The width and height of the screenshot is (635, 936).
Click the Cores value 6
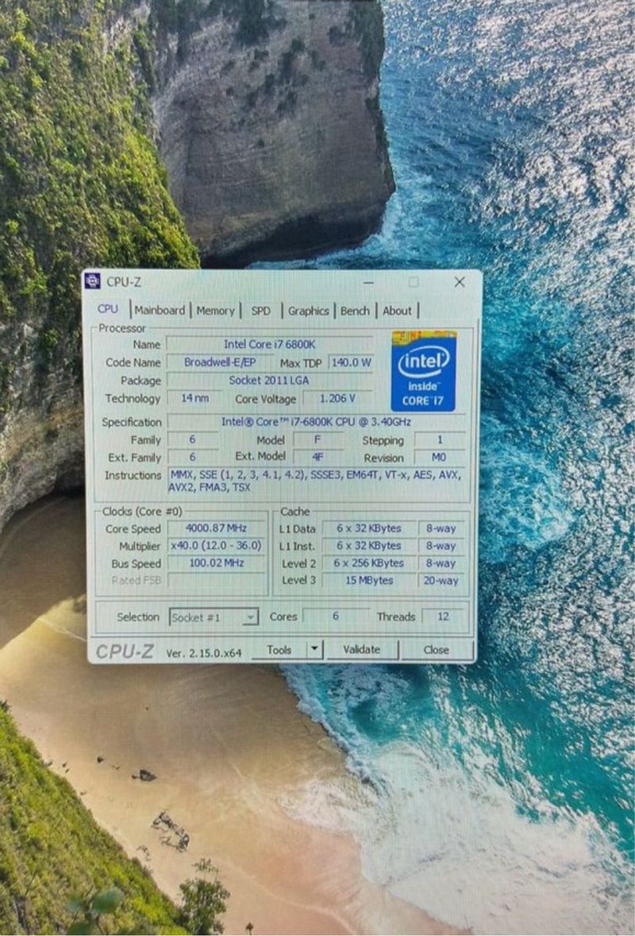coord(336,616)
